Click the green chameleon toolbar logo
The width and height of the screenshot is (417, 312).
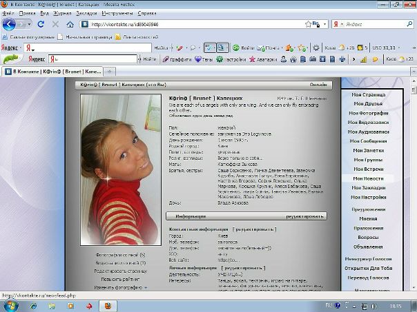click(x=10, y=59)
